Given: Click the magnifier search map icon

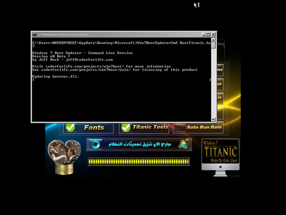Looking at the screenshot, I should [184, 144].
